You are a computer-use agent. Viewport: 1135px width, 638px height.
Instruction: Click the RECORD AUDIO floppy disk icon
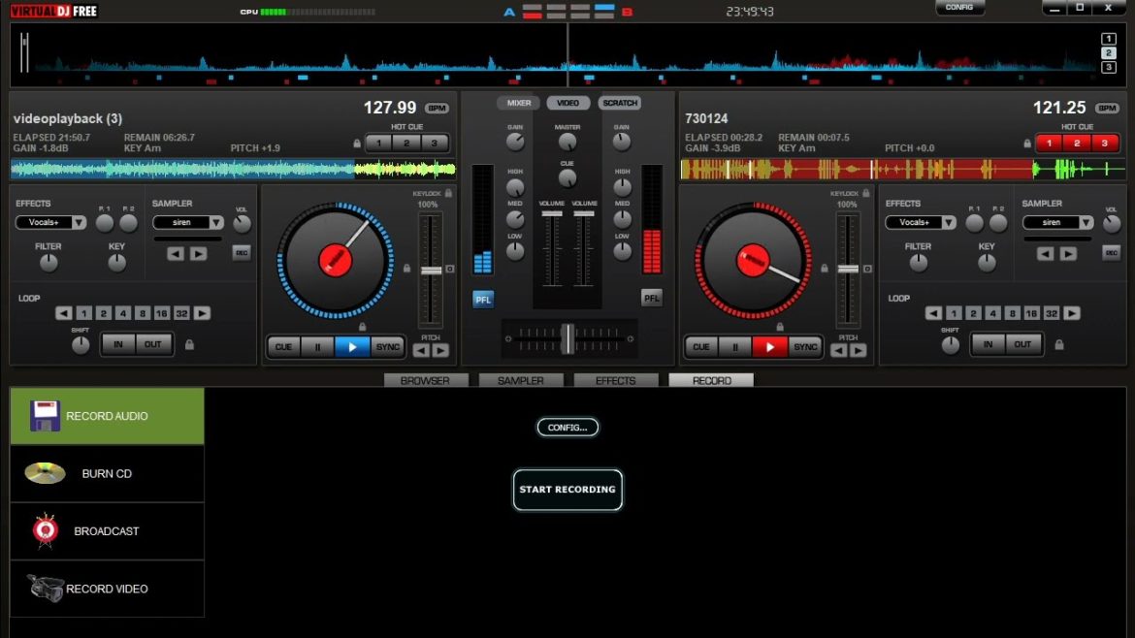pyautogui.click(x=46, y=415)
